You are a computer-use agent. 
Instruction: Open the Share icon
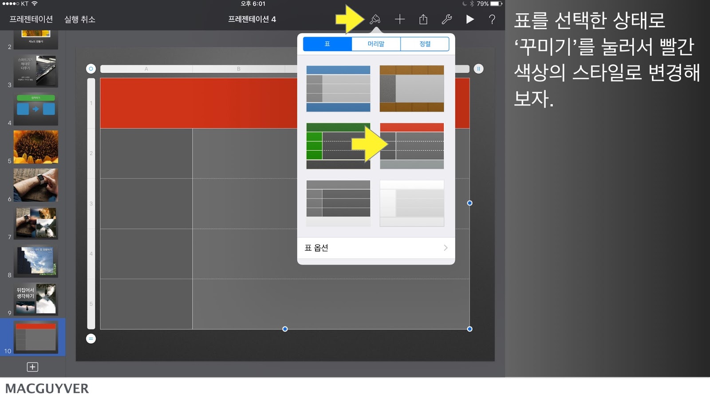point(423,19)
